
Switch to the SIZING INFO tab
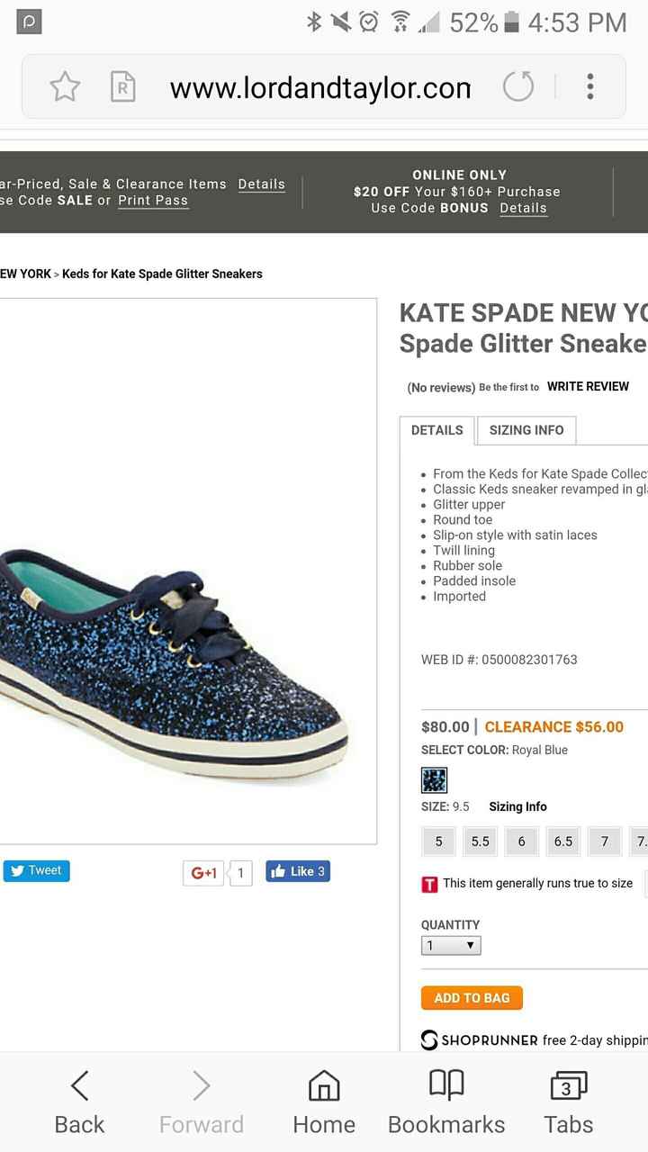(526, 430)
